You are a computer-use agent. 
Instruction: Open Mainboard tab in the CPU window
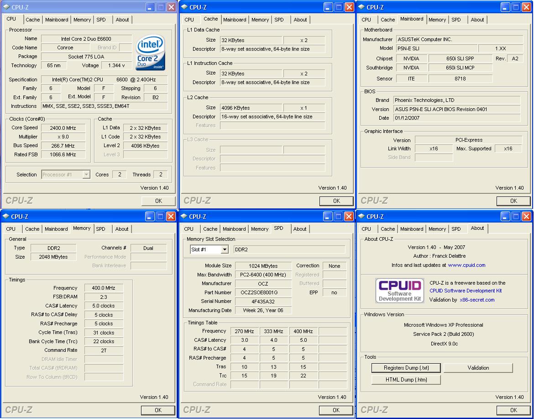(57, 20)
